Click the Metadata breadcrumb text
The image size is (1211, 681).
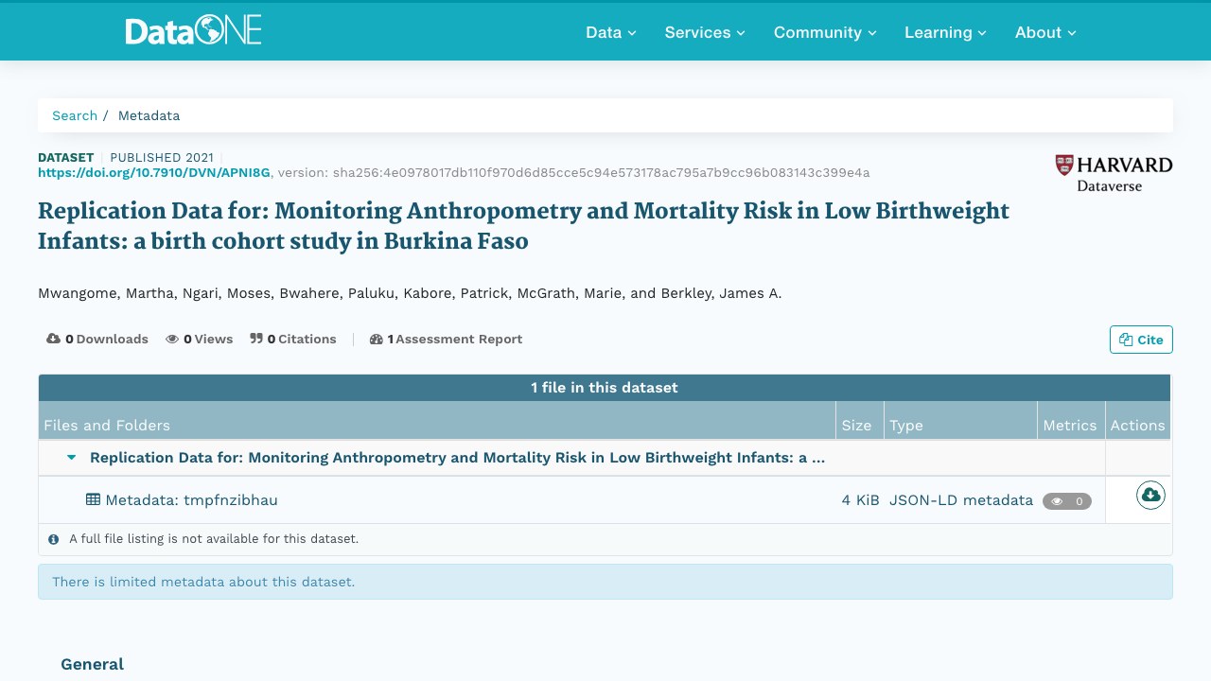click(x=149, y=115)
